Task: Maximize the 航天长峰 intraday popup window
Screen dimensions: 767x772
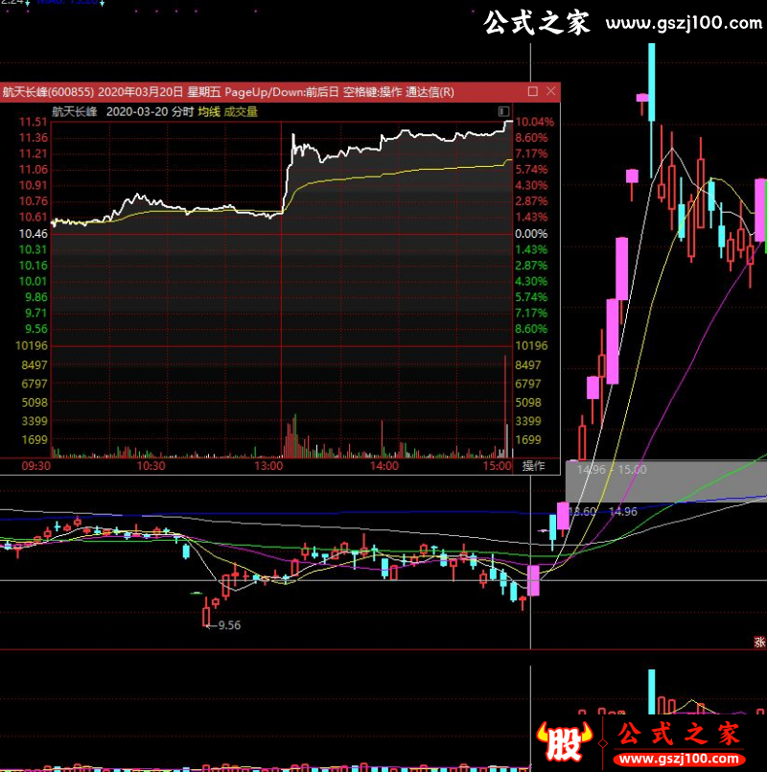Action: 533,91
